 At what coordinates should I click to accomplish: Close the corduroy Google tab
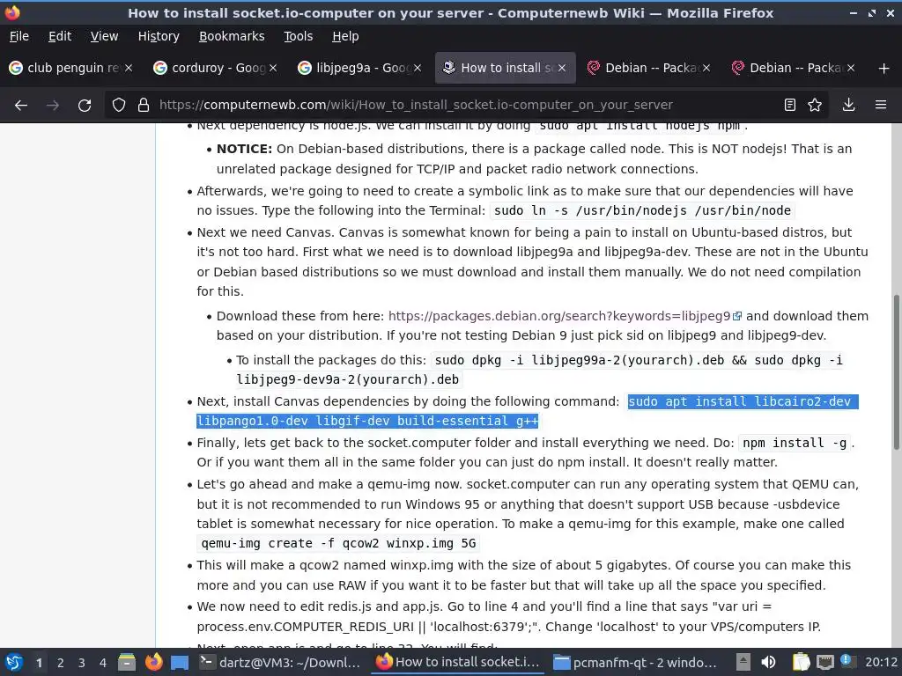273,68
